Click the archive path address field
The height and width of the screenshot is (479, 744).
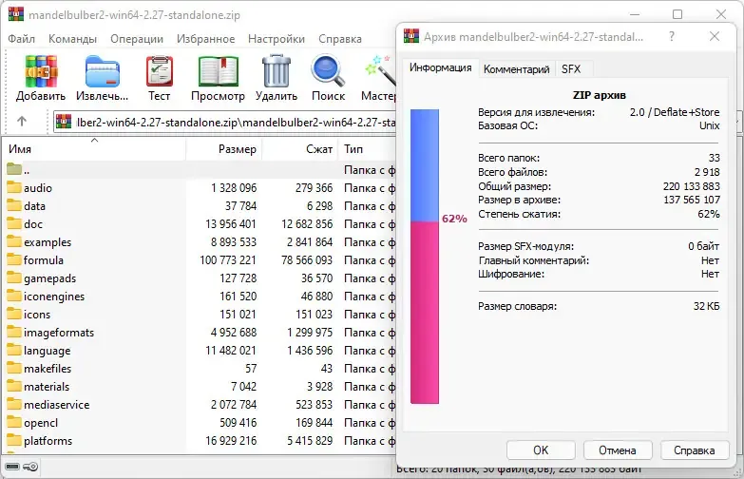(x=225, y=122)
